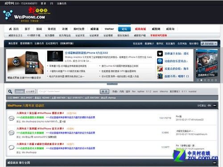Click hot keyword 6.1.2

pyautogui.click(x=149, y=91)
